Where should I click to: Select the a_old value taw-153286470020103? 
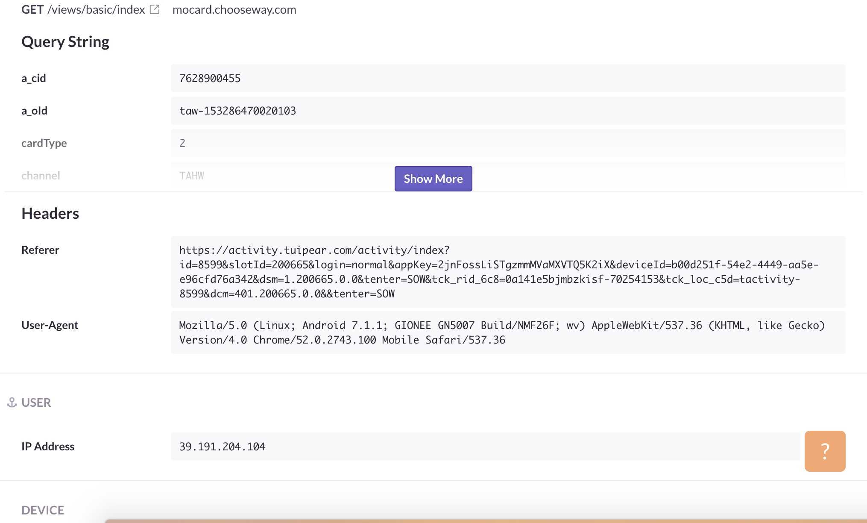[237, 111]
